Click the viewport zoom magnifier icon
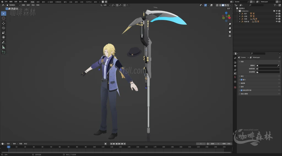 point(230,24)
